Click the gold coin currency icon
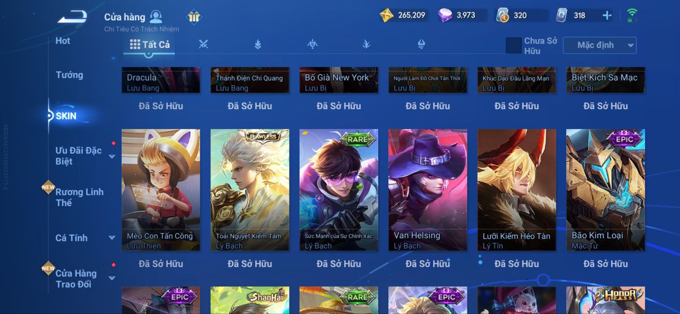680x314 pixels. pyautogui.click(x=387, y=15)
